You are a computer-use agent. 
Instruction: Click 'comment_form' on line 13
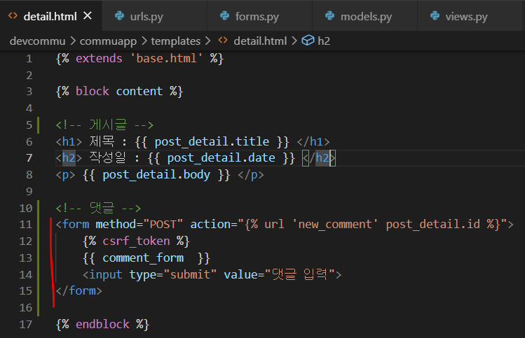click(143, 258)
